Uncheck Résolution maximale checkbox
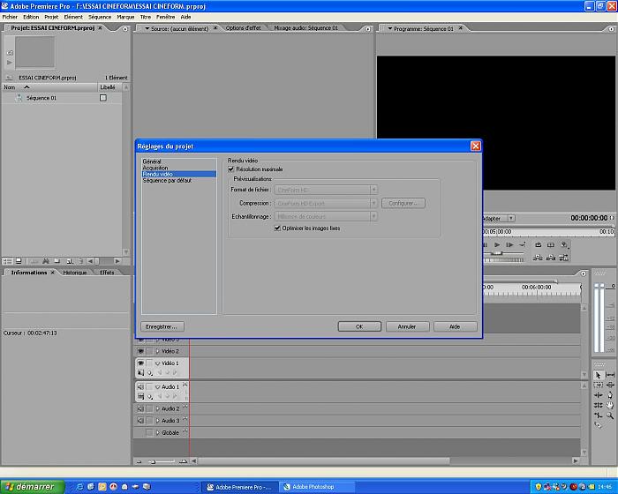The width and height of the screenshot is (618, 494). click(231, 169)
